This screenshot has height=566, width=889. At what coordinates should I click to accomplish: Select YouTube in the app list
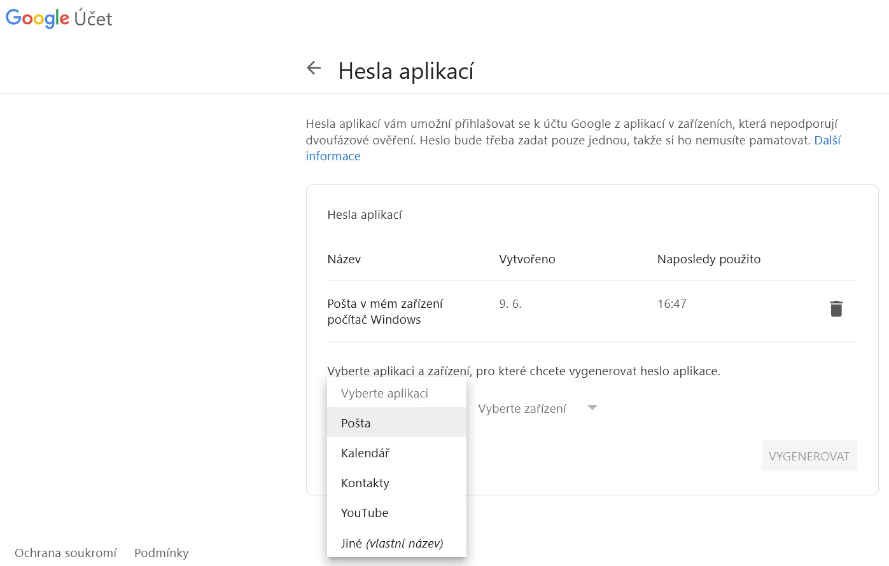(x=365, y=513)
